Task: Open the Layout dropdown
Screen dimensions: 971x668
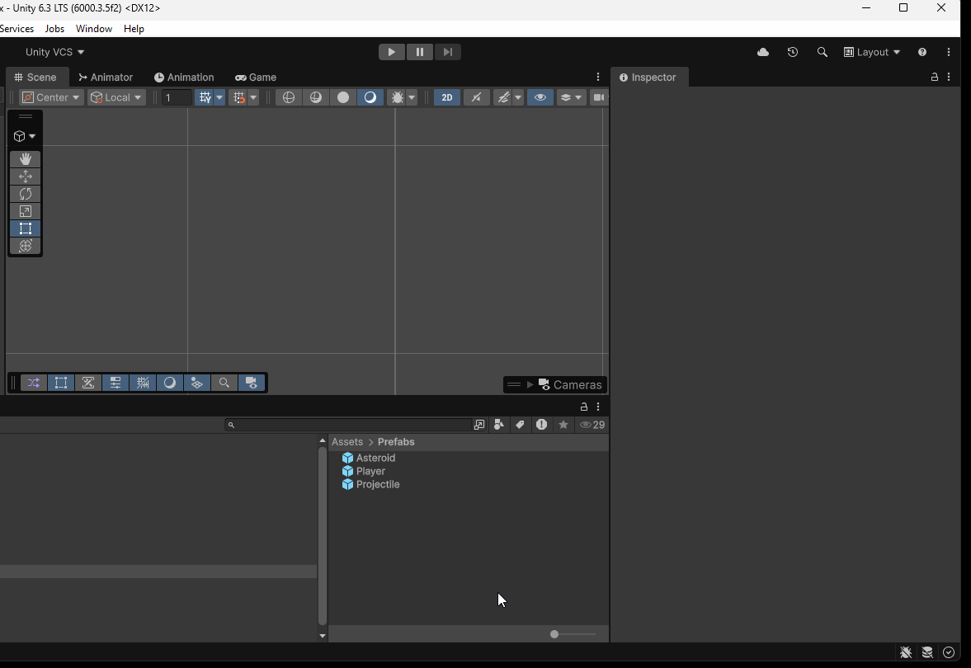Action: point(872,52)
